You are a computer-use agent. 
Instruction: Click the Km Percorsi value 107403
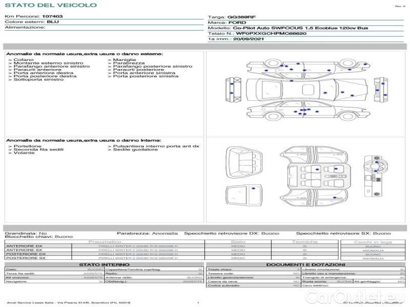tap(52, 17)
